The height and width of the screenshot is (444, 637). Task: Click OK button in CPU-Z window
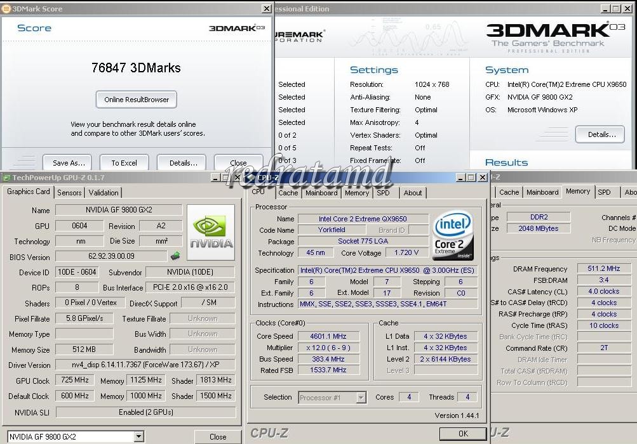(463, 433)
